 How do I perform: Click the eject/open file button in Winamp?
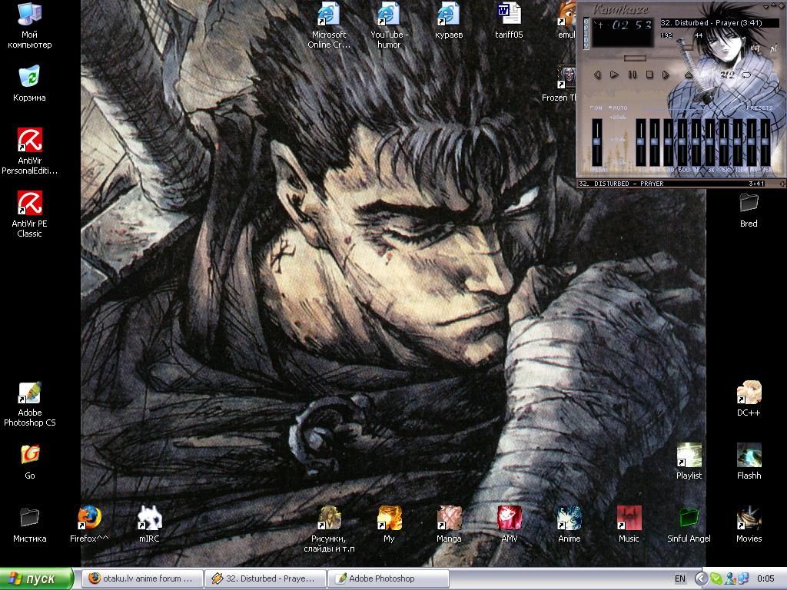[689, 75]
